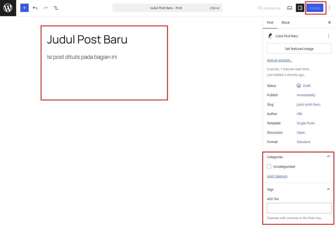The width and height of the screenshot is (335, 232).
Task: Click the Status row label
Action: [x=271, y=85]
